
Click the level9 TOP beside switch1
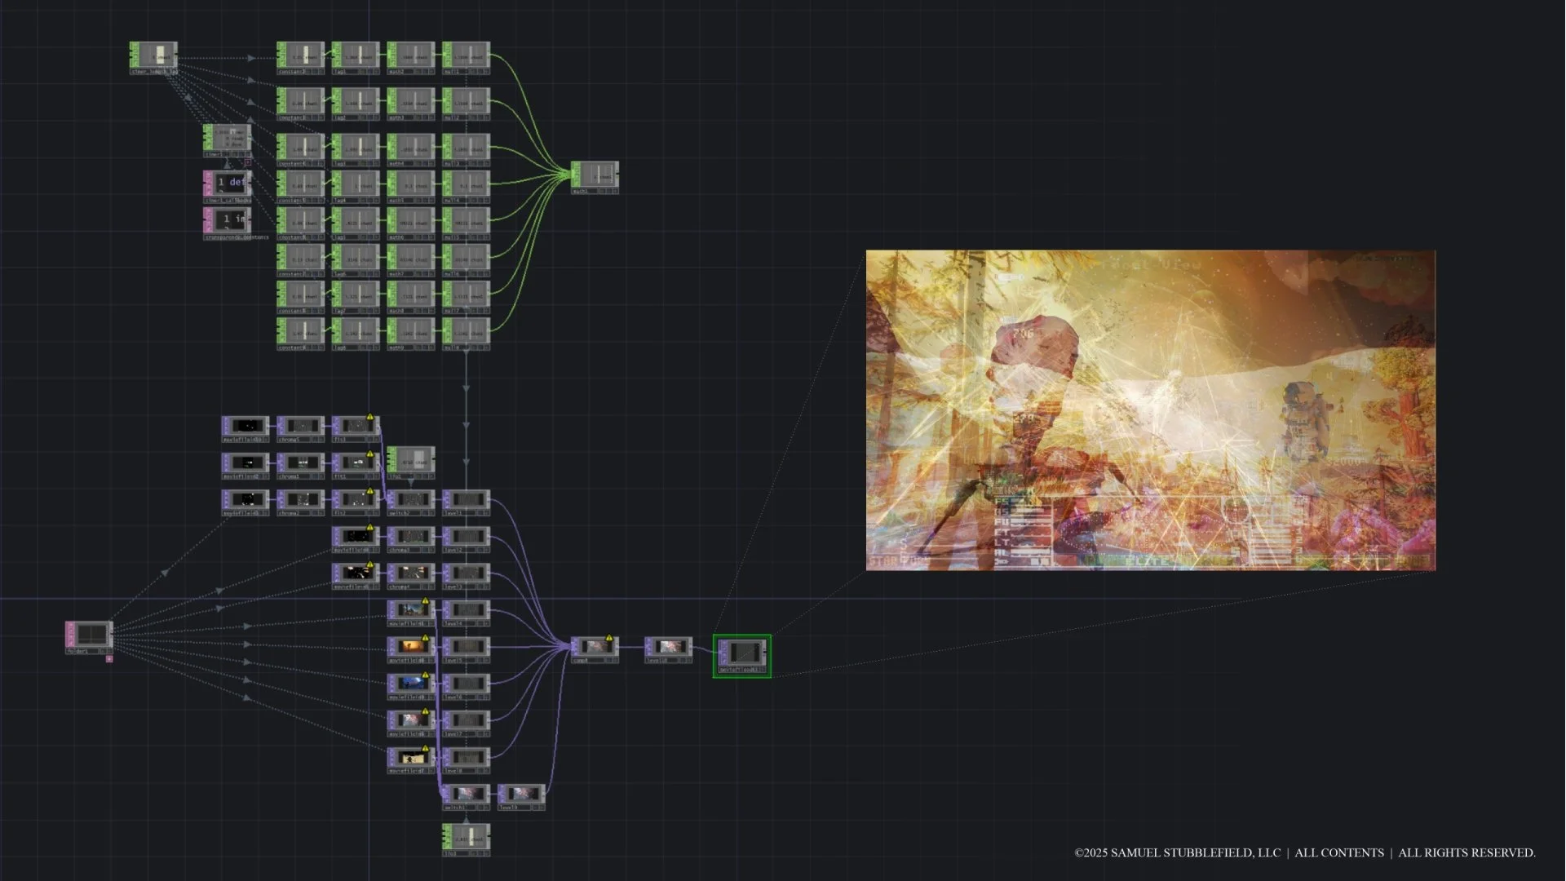click(x=521, y=795)
